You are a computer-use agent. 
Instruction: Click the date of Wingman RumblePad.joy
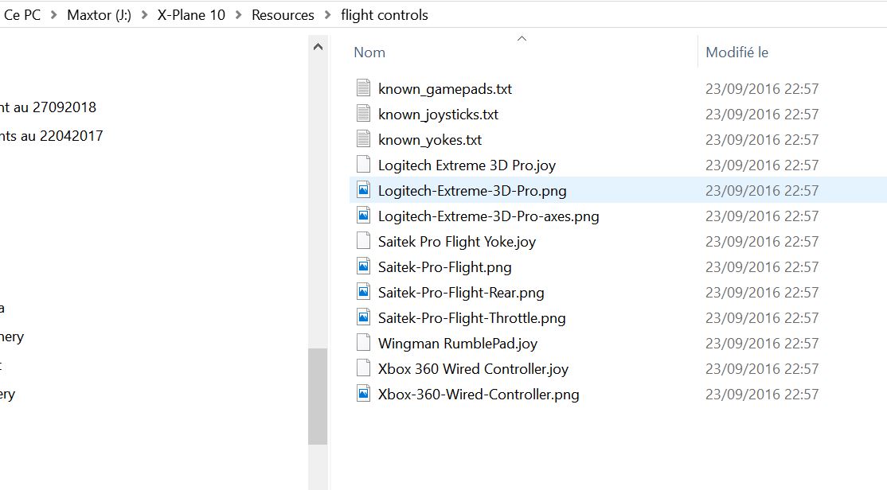point(761,343)
